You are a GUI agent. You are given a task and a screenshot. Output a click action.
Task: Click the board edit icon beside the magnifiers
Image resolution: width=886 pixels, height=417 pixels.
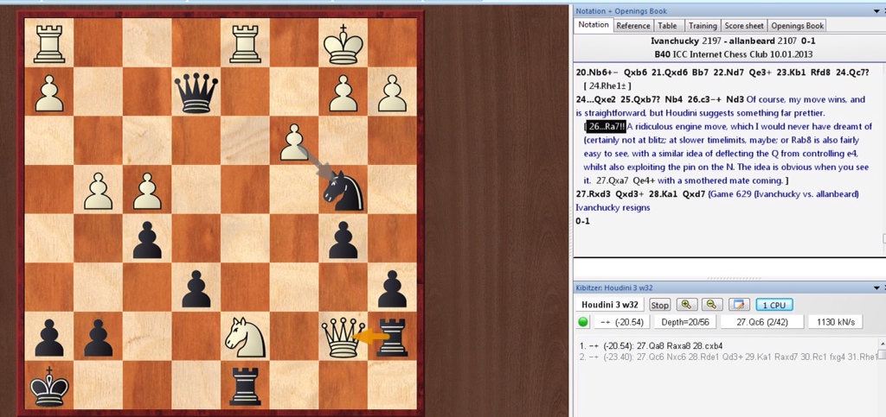[738, 305]
